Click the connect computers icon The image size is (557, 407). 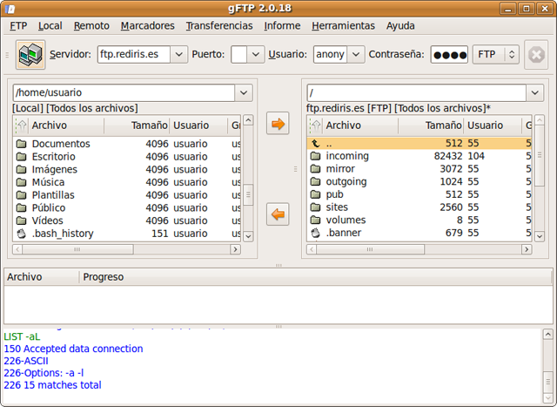(30, 55)
